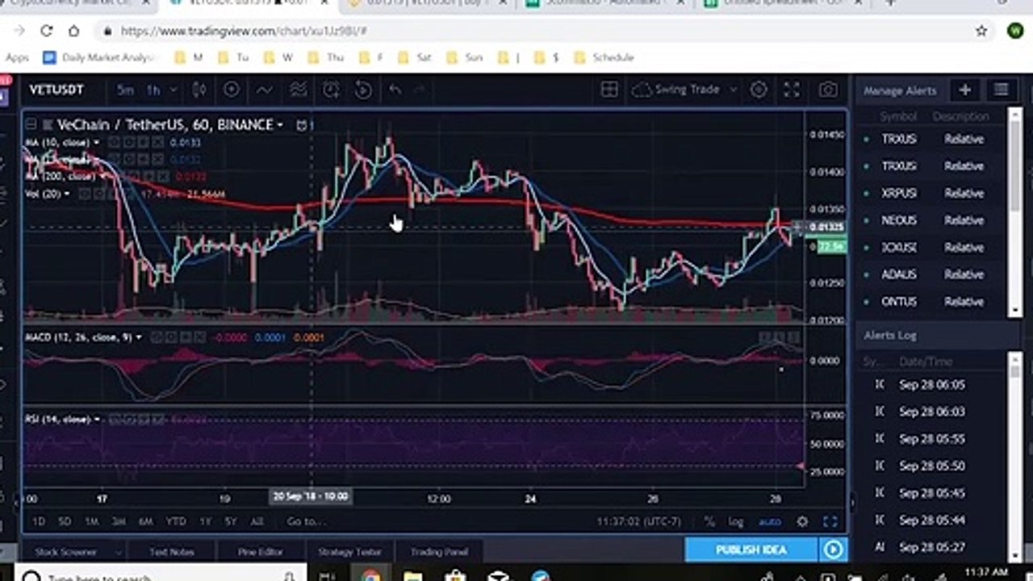Toggle percent scale on the chart
This screenshot has width=1033, height=581.
click(709, 522)
